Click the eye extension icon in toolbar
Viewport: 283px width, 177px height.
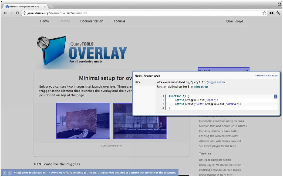271,13
